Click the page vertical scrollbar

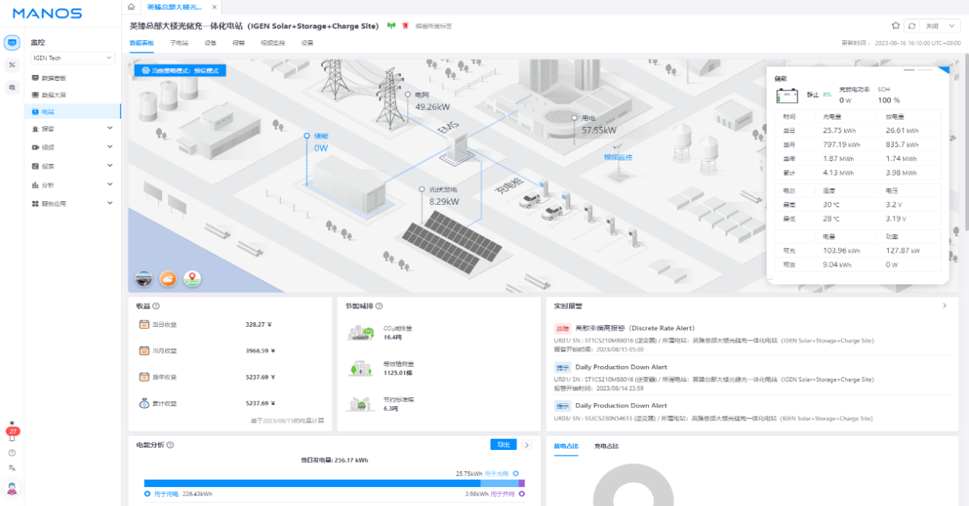click(966, 141)
